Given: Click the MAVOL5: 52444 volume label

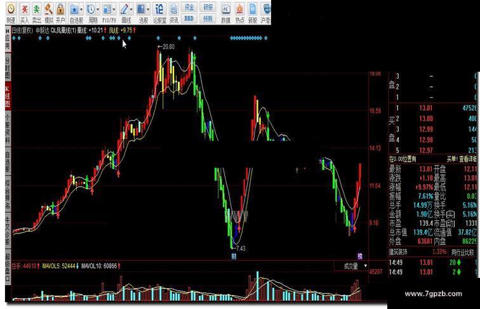Looking at the screenshot, I should [58, 266].
